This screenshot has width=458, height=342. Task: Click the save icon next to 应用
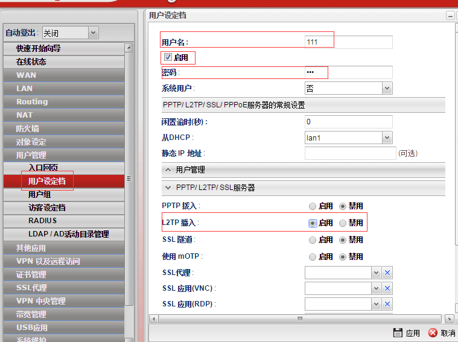(398, 333)
